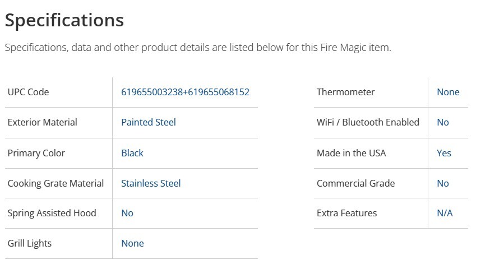Screen dimensions: 490x269
Task: Select the Black primary color value
Action: pos(132,153)
